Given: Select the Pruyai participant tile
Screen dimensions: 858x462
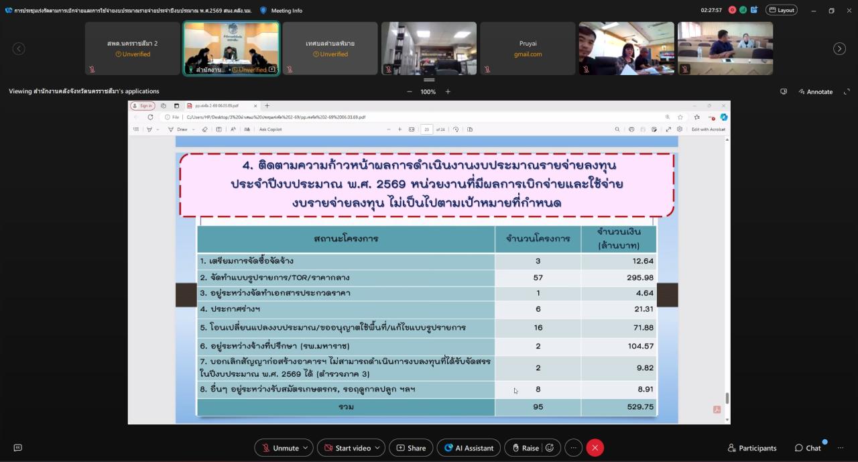Looking at the screenshot, I should pyautogui.click(x=528, y=48).
